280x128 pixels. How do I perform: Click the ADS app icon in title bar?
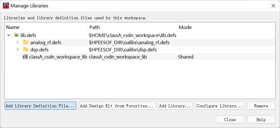6,5
